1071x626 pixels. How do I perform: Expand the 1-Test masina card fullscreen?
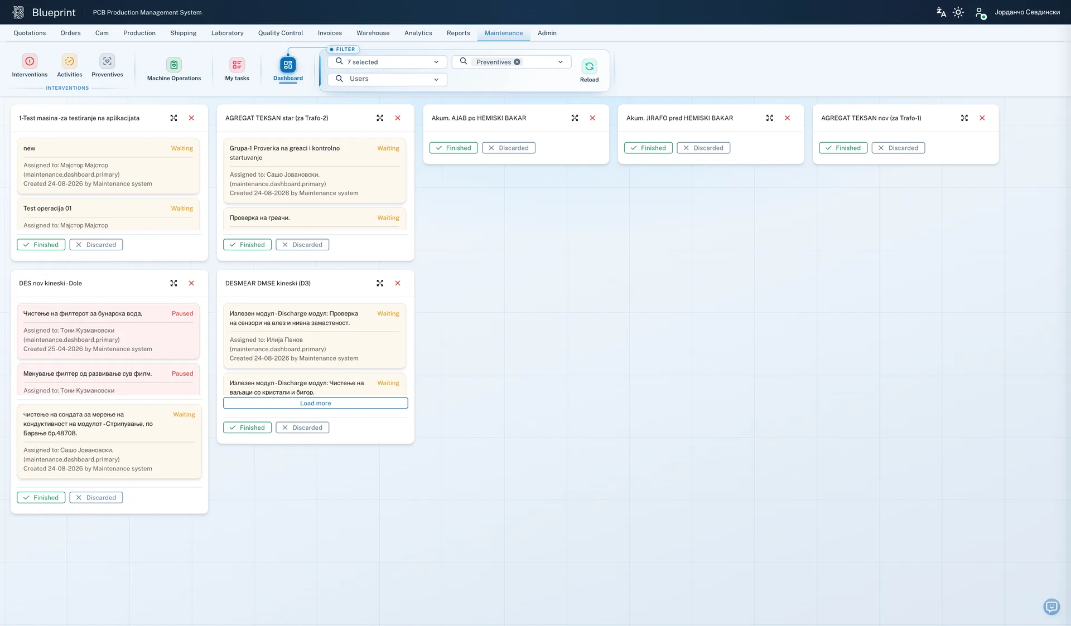click(x=173, y=118)
